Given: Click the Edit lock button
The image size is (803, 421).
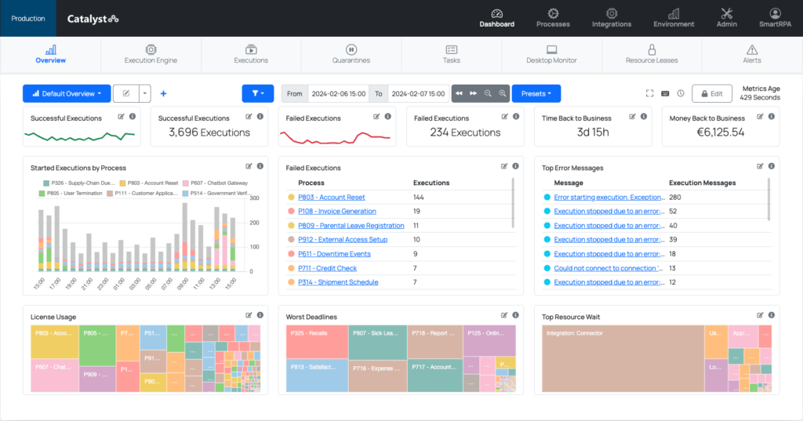Looking at the screenshot, I should [712, 93].
